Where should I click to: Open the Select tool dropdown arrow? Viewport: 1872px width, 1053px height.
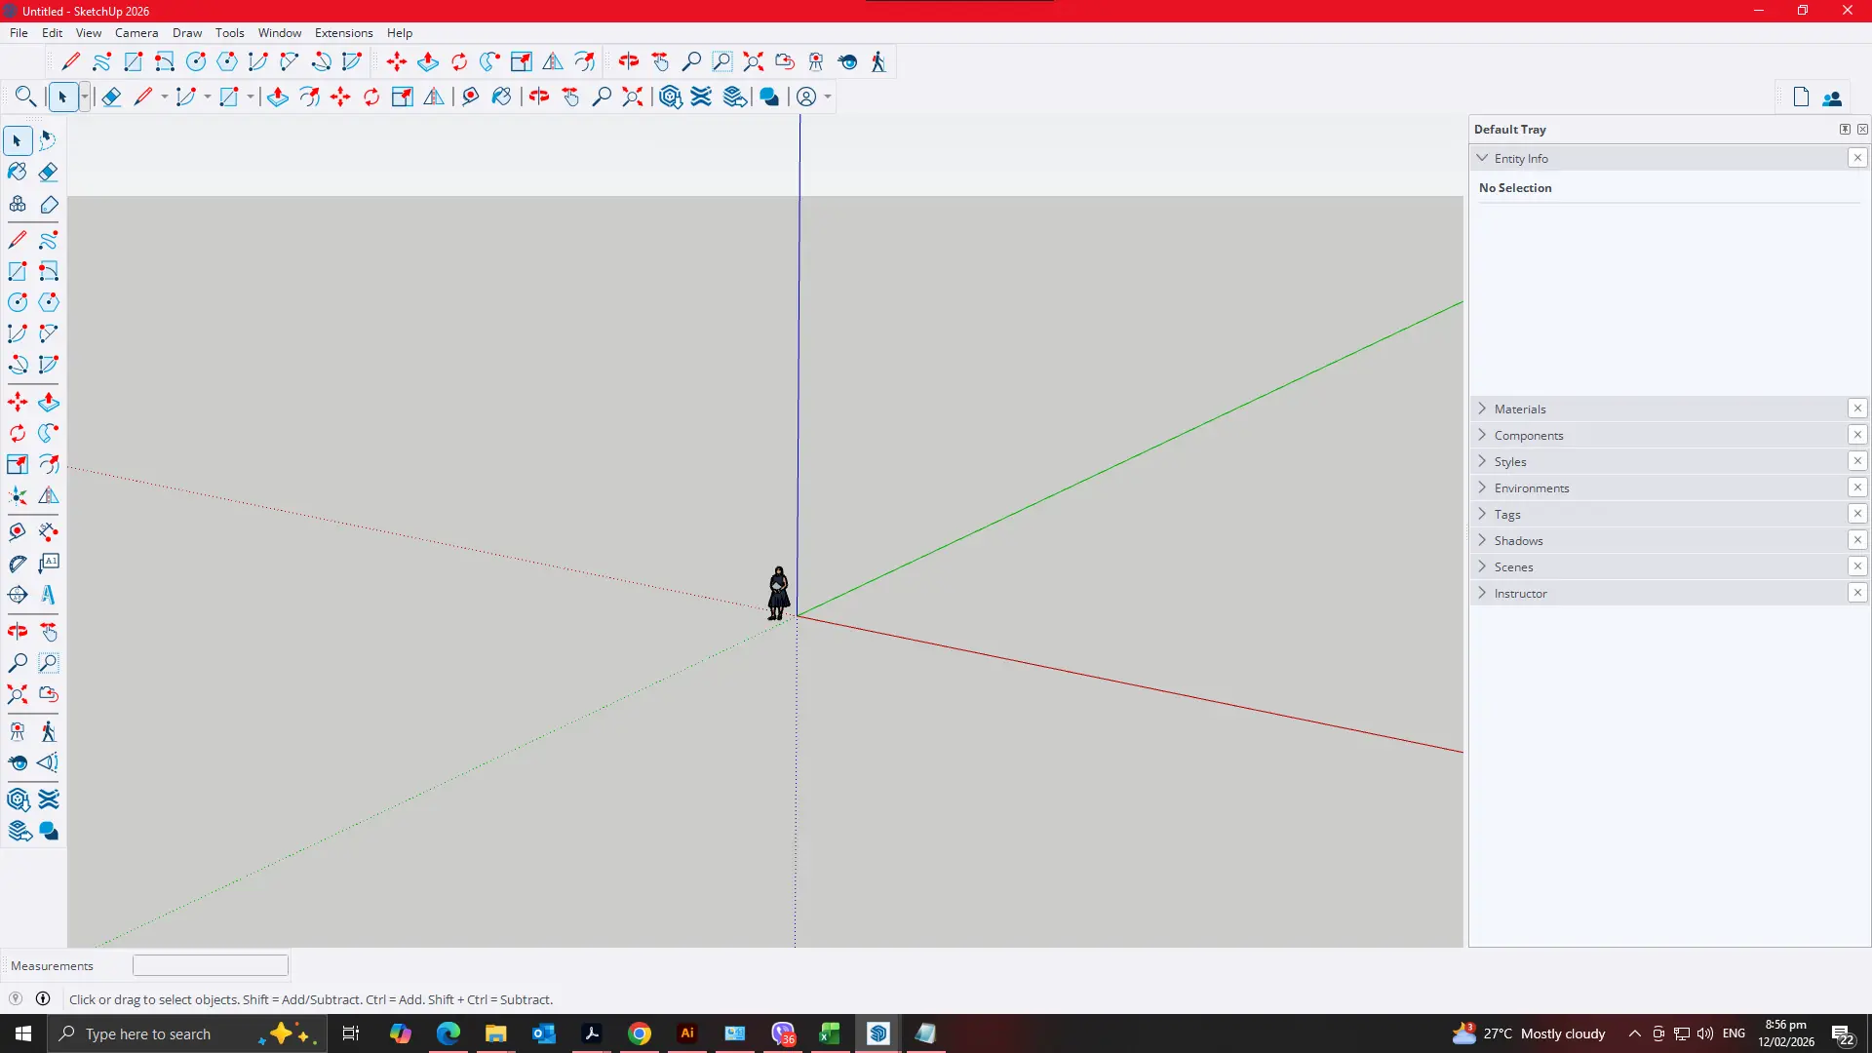pos(85,97)
